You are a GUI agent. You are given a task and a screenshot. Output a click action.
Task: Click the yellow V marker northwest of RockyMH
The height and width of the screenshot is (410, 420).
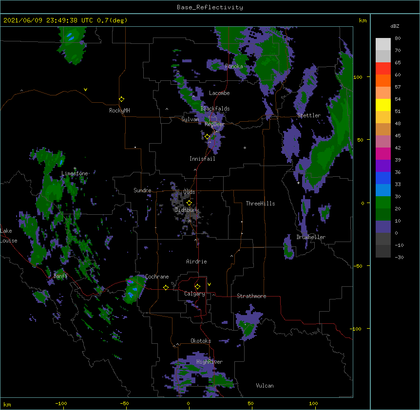(x=85, y=90)
